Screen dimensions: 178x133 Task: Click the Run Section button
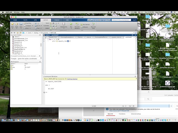tap(85, 24)
